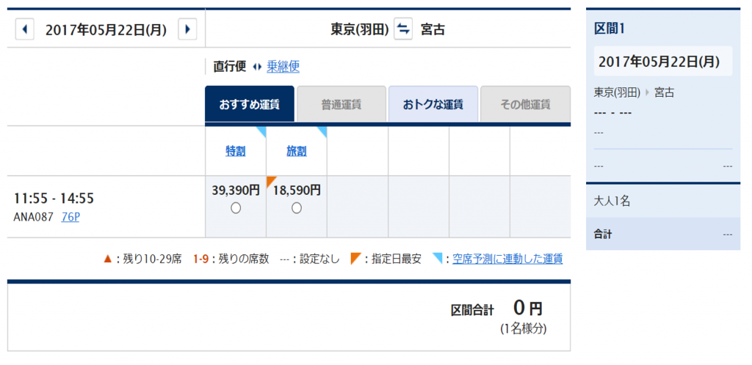Click the 2017年05月22日(月) date heading
The height and width of the screenshot is (365, 752).
coord(106,30)
